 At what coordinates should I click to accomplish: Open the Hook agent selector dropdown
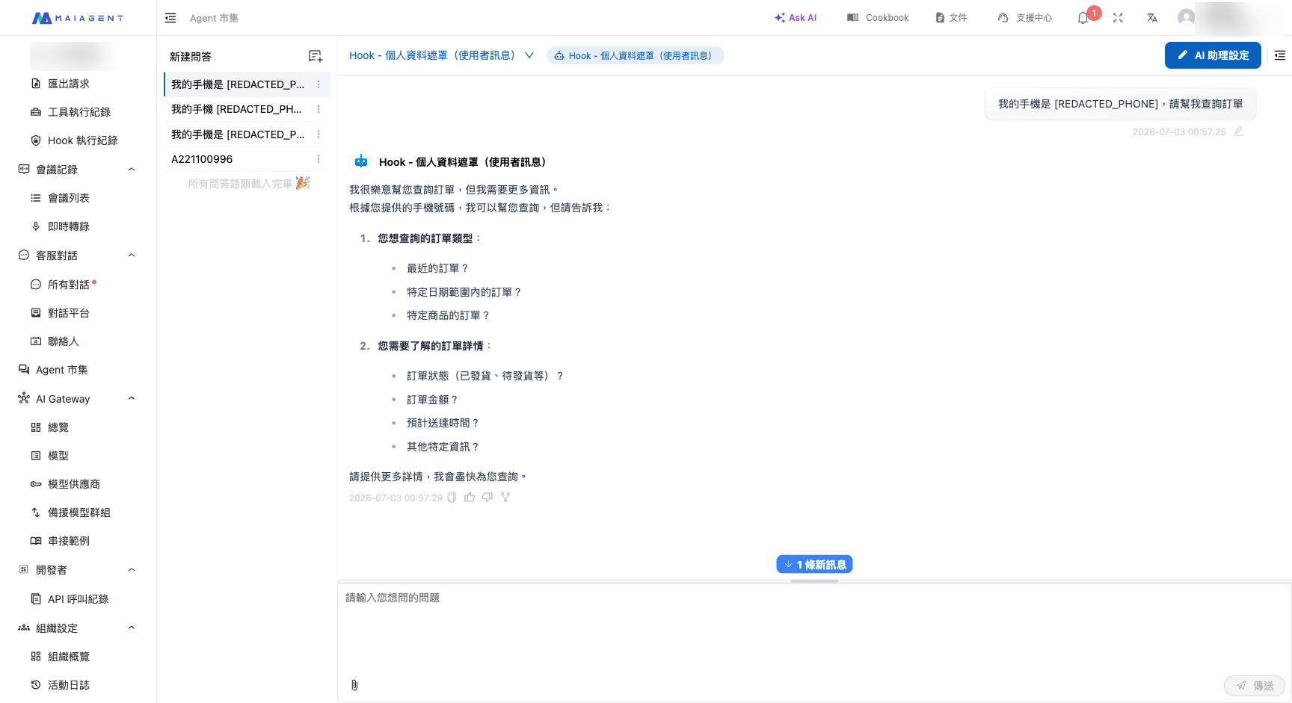(x=442, y=55)
